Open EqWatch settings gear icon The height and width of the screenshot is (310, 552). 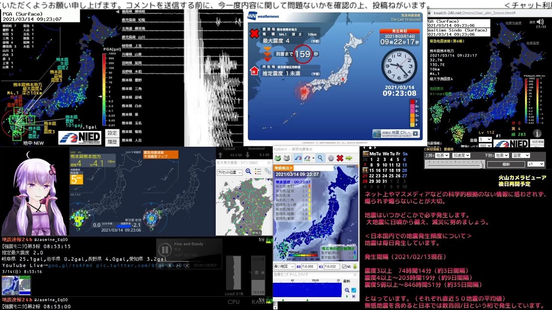click(331, 158)
